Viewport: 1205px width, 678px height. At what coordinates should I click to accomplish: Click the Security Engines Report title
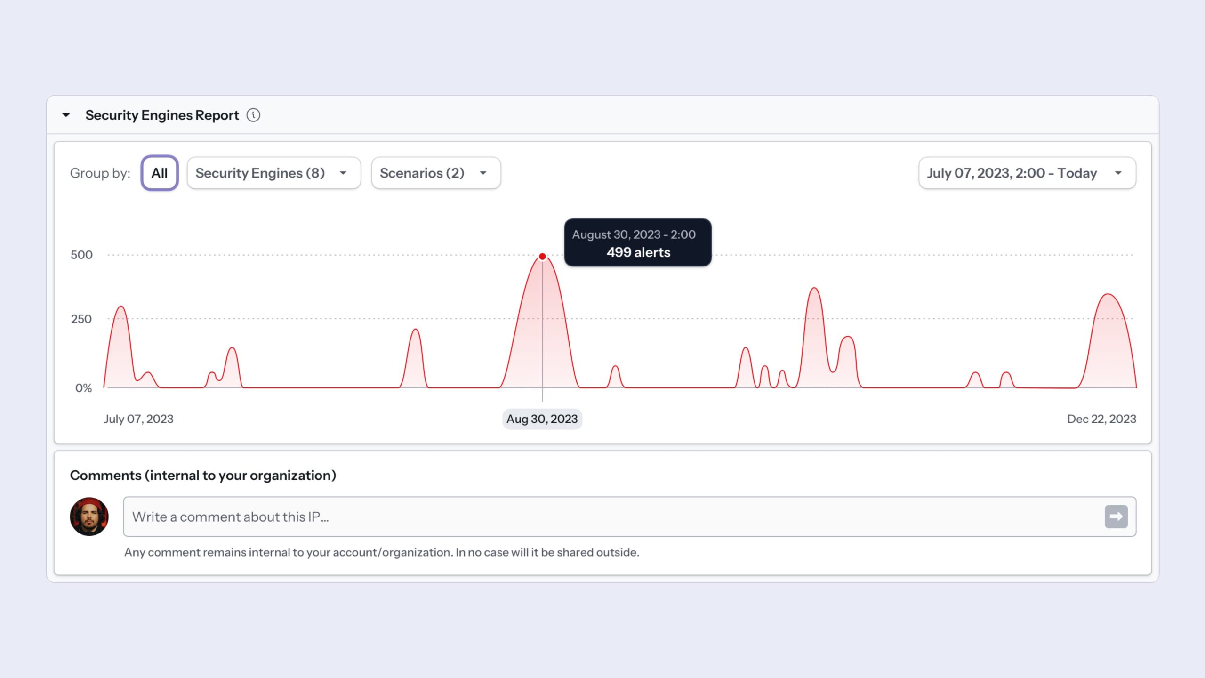pyautogui.click(x=162, y=115)
